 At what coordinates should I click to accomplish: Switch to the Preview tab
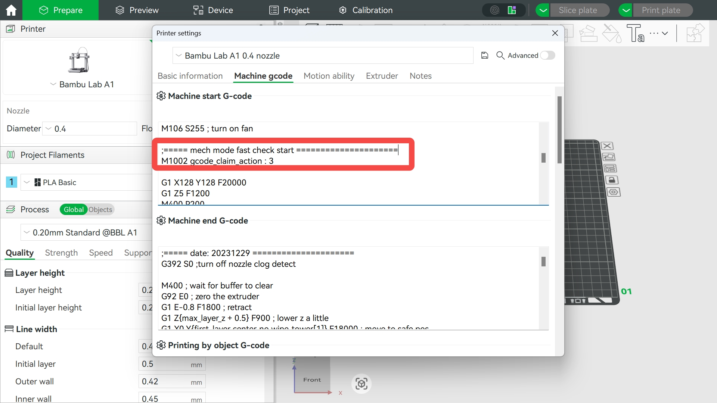(x=137, y=10)
